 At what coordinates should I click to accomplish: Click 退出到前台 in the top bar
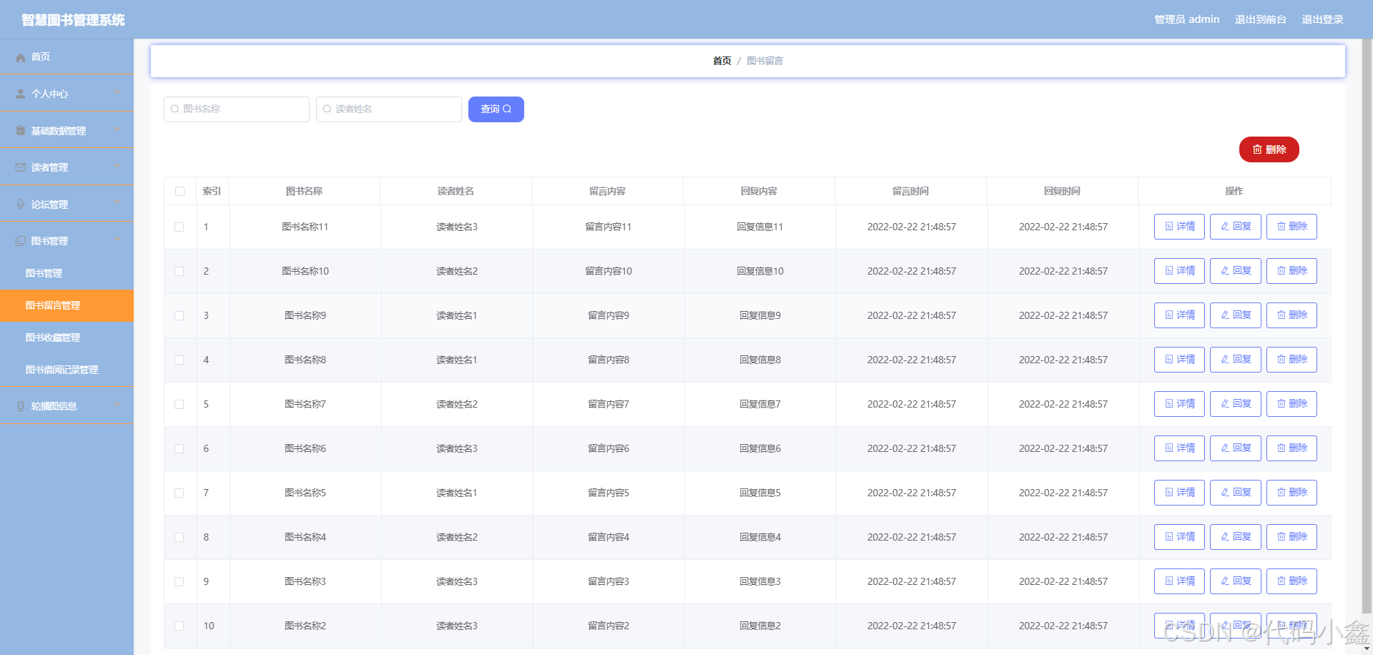point(1261,19)
